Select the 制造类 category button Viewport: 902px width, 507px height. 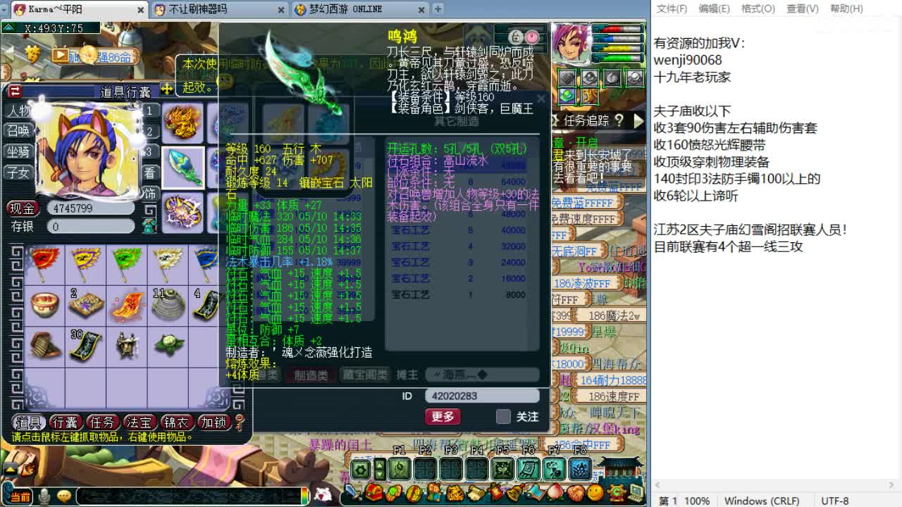(311, 375)
